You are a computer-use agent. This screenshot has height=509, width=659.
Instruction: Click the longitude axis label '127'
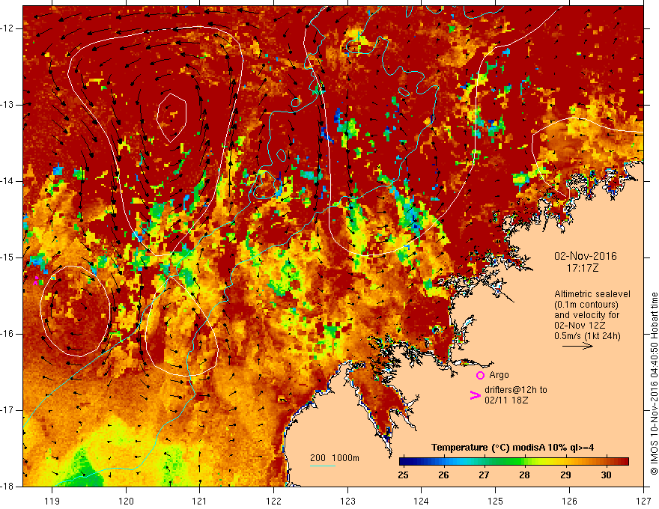tap(643, 501)
